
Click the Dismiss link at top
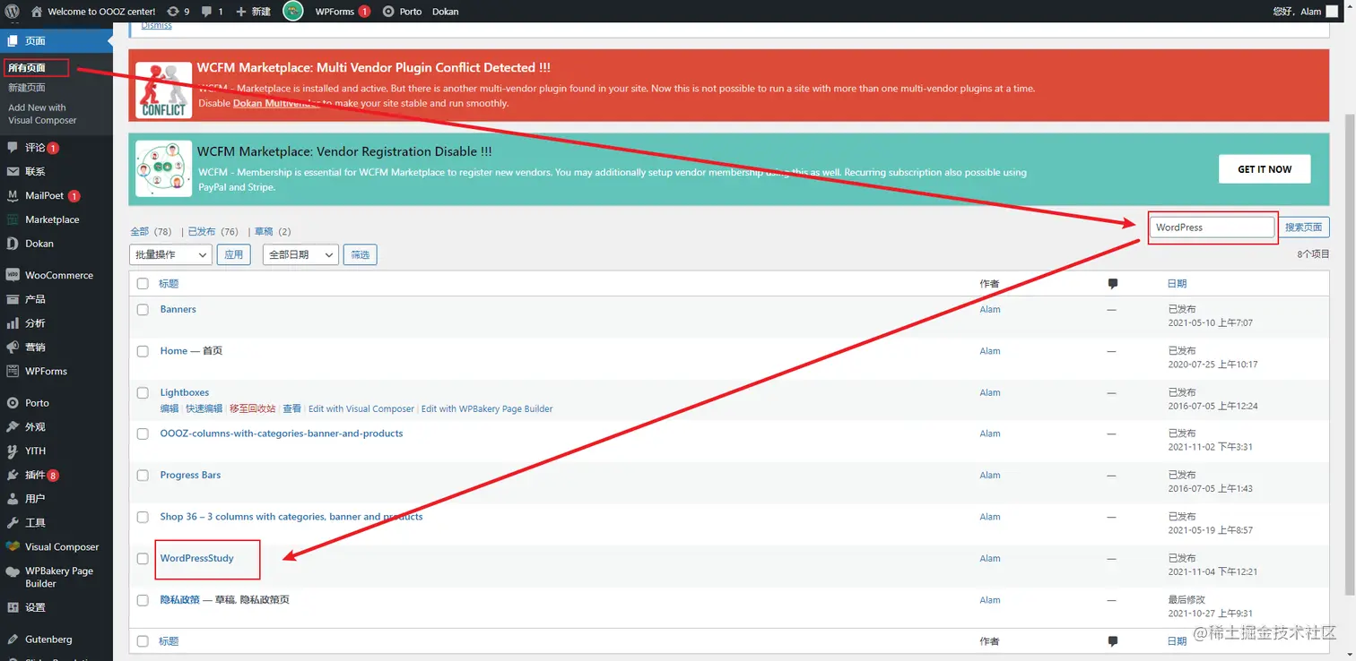[x=156, y=26]
